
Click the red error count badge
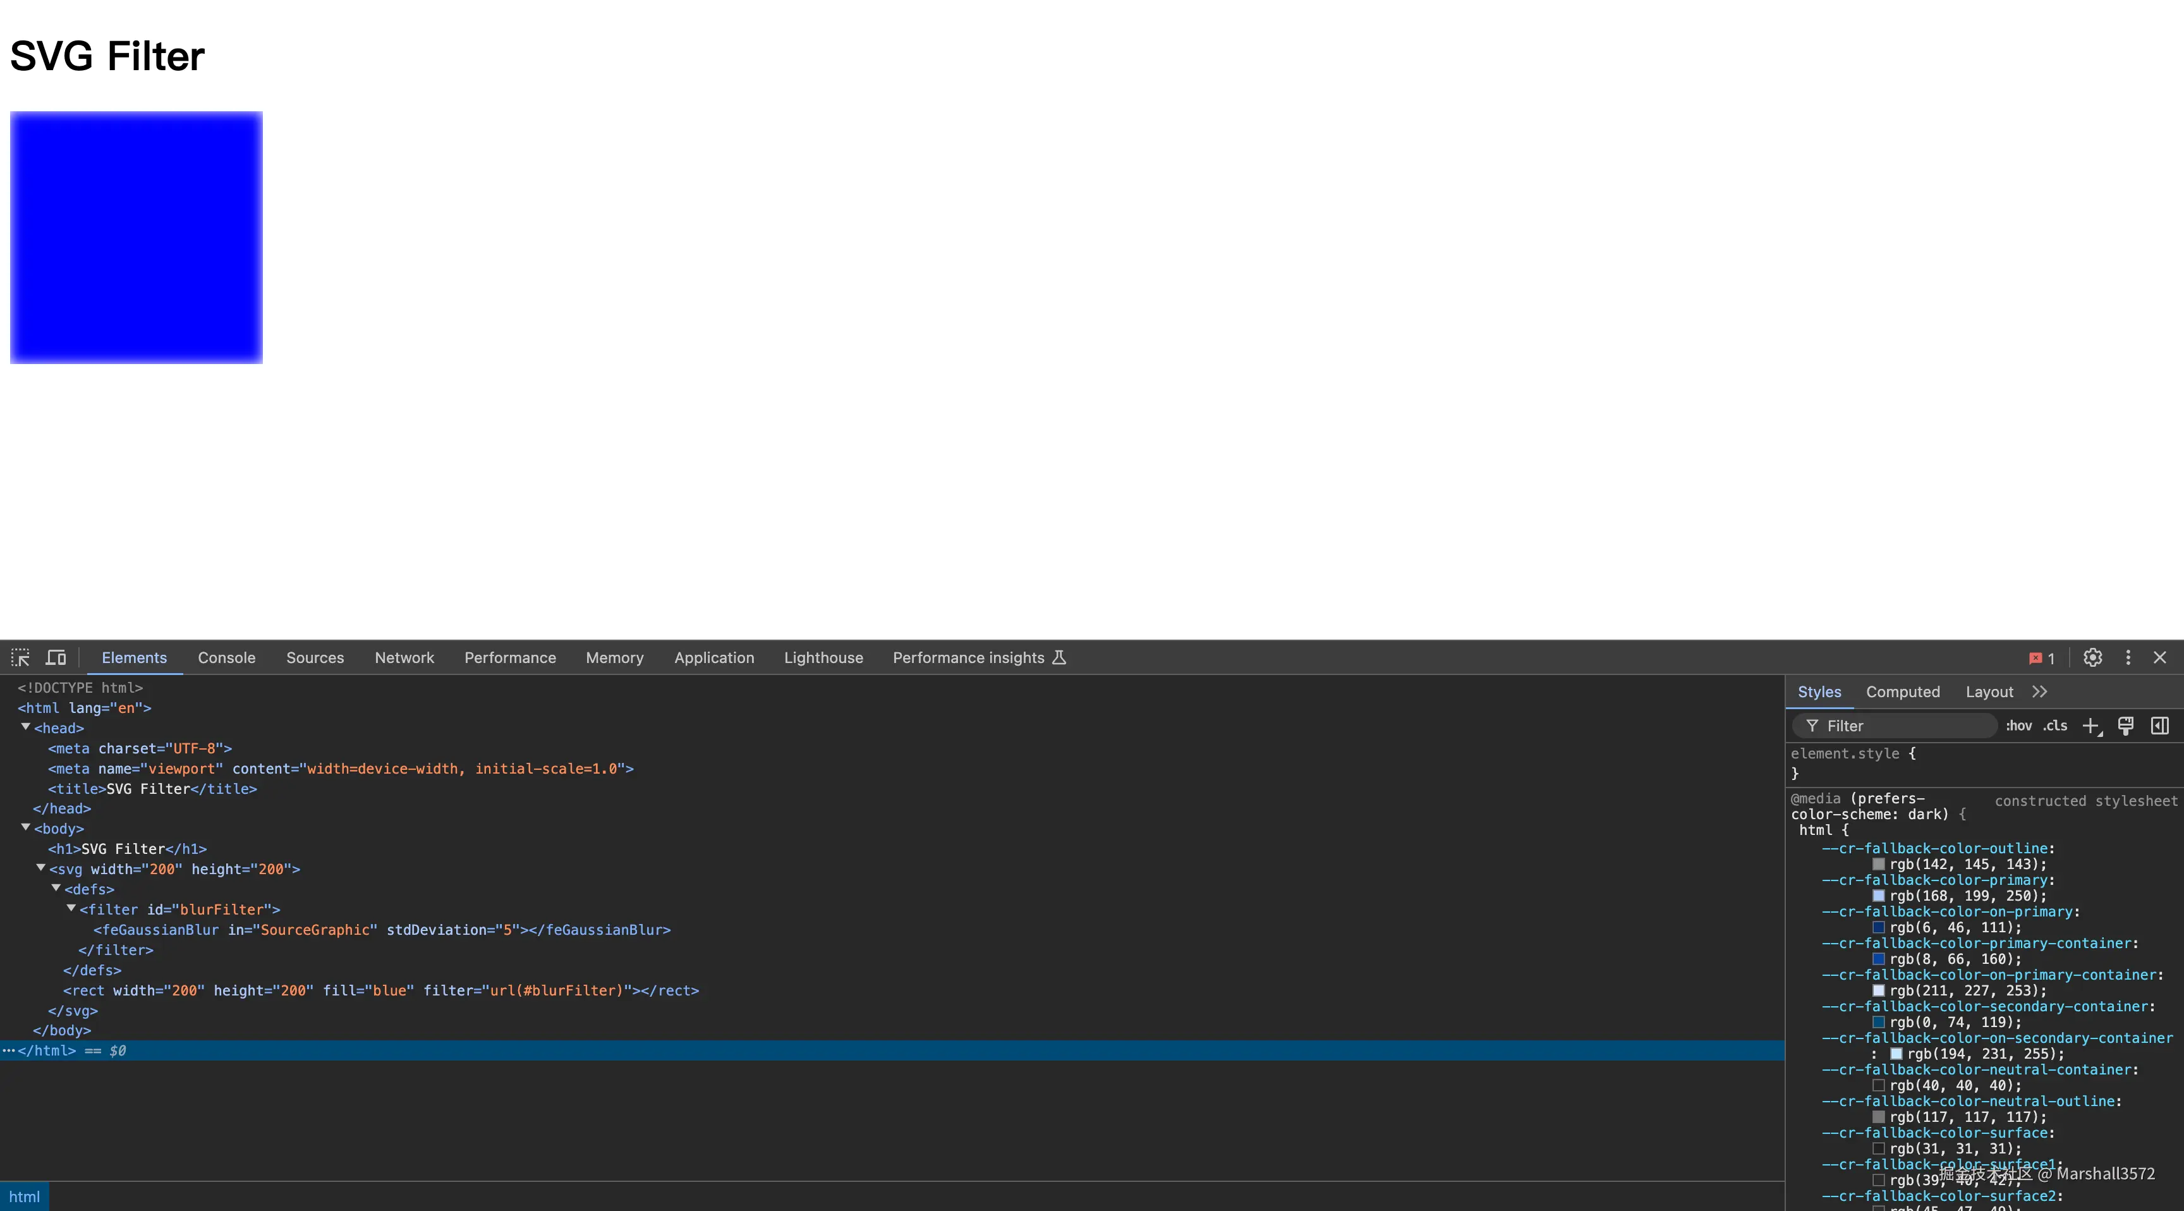tap(2042, 658)
